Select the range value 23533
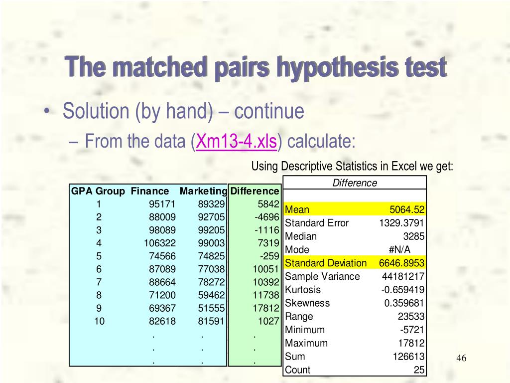 point(411,316)
